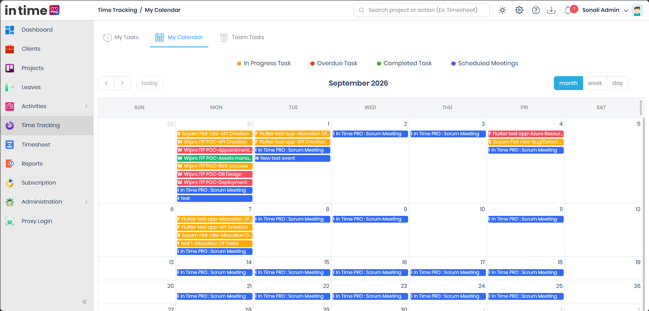Click the Activities sidebar icon
Viewport: 649px width, 311px height.
point(10,106)
